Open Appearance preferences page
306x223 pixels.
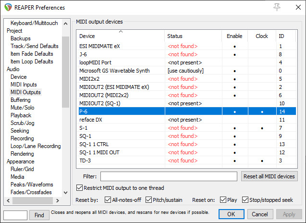pos(21,161)
